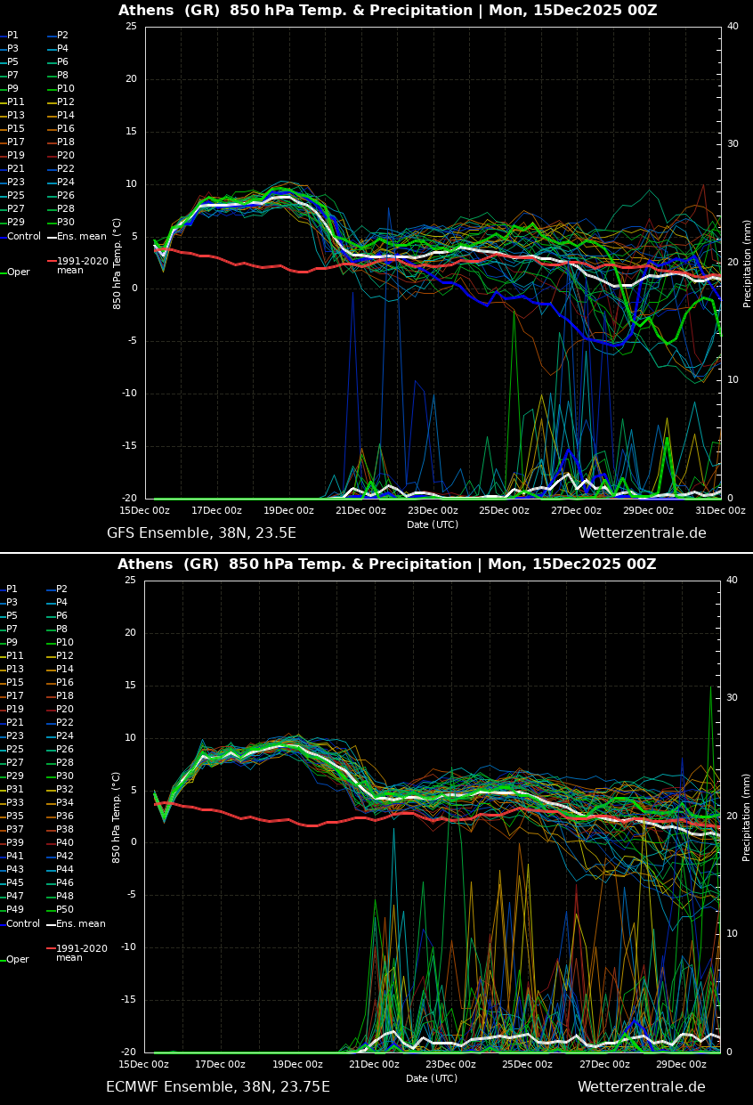Click the Oper legend entry in GFS chart
The height and width of the screenshot is (1105, 753).
(x=18, y=272)
